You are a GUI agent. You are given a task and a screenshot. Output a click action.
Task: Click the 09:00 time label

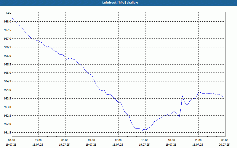point(92,140)
